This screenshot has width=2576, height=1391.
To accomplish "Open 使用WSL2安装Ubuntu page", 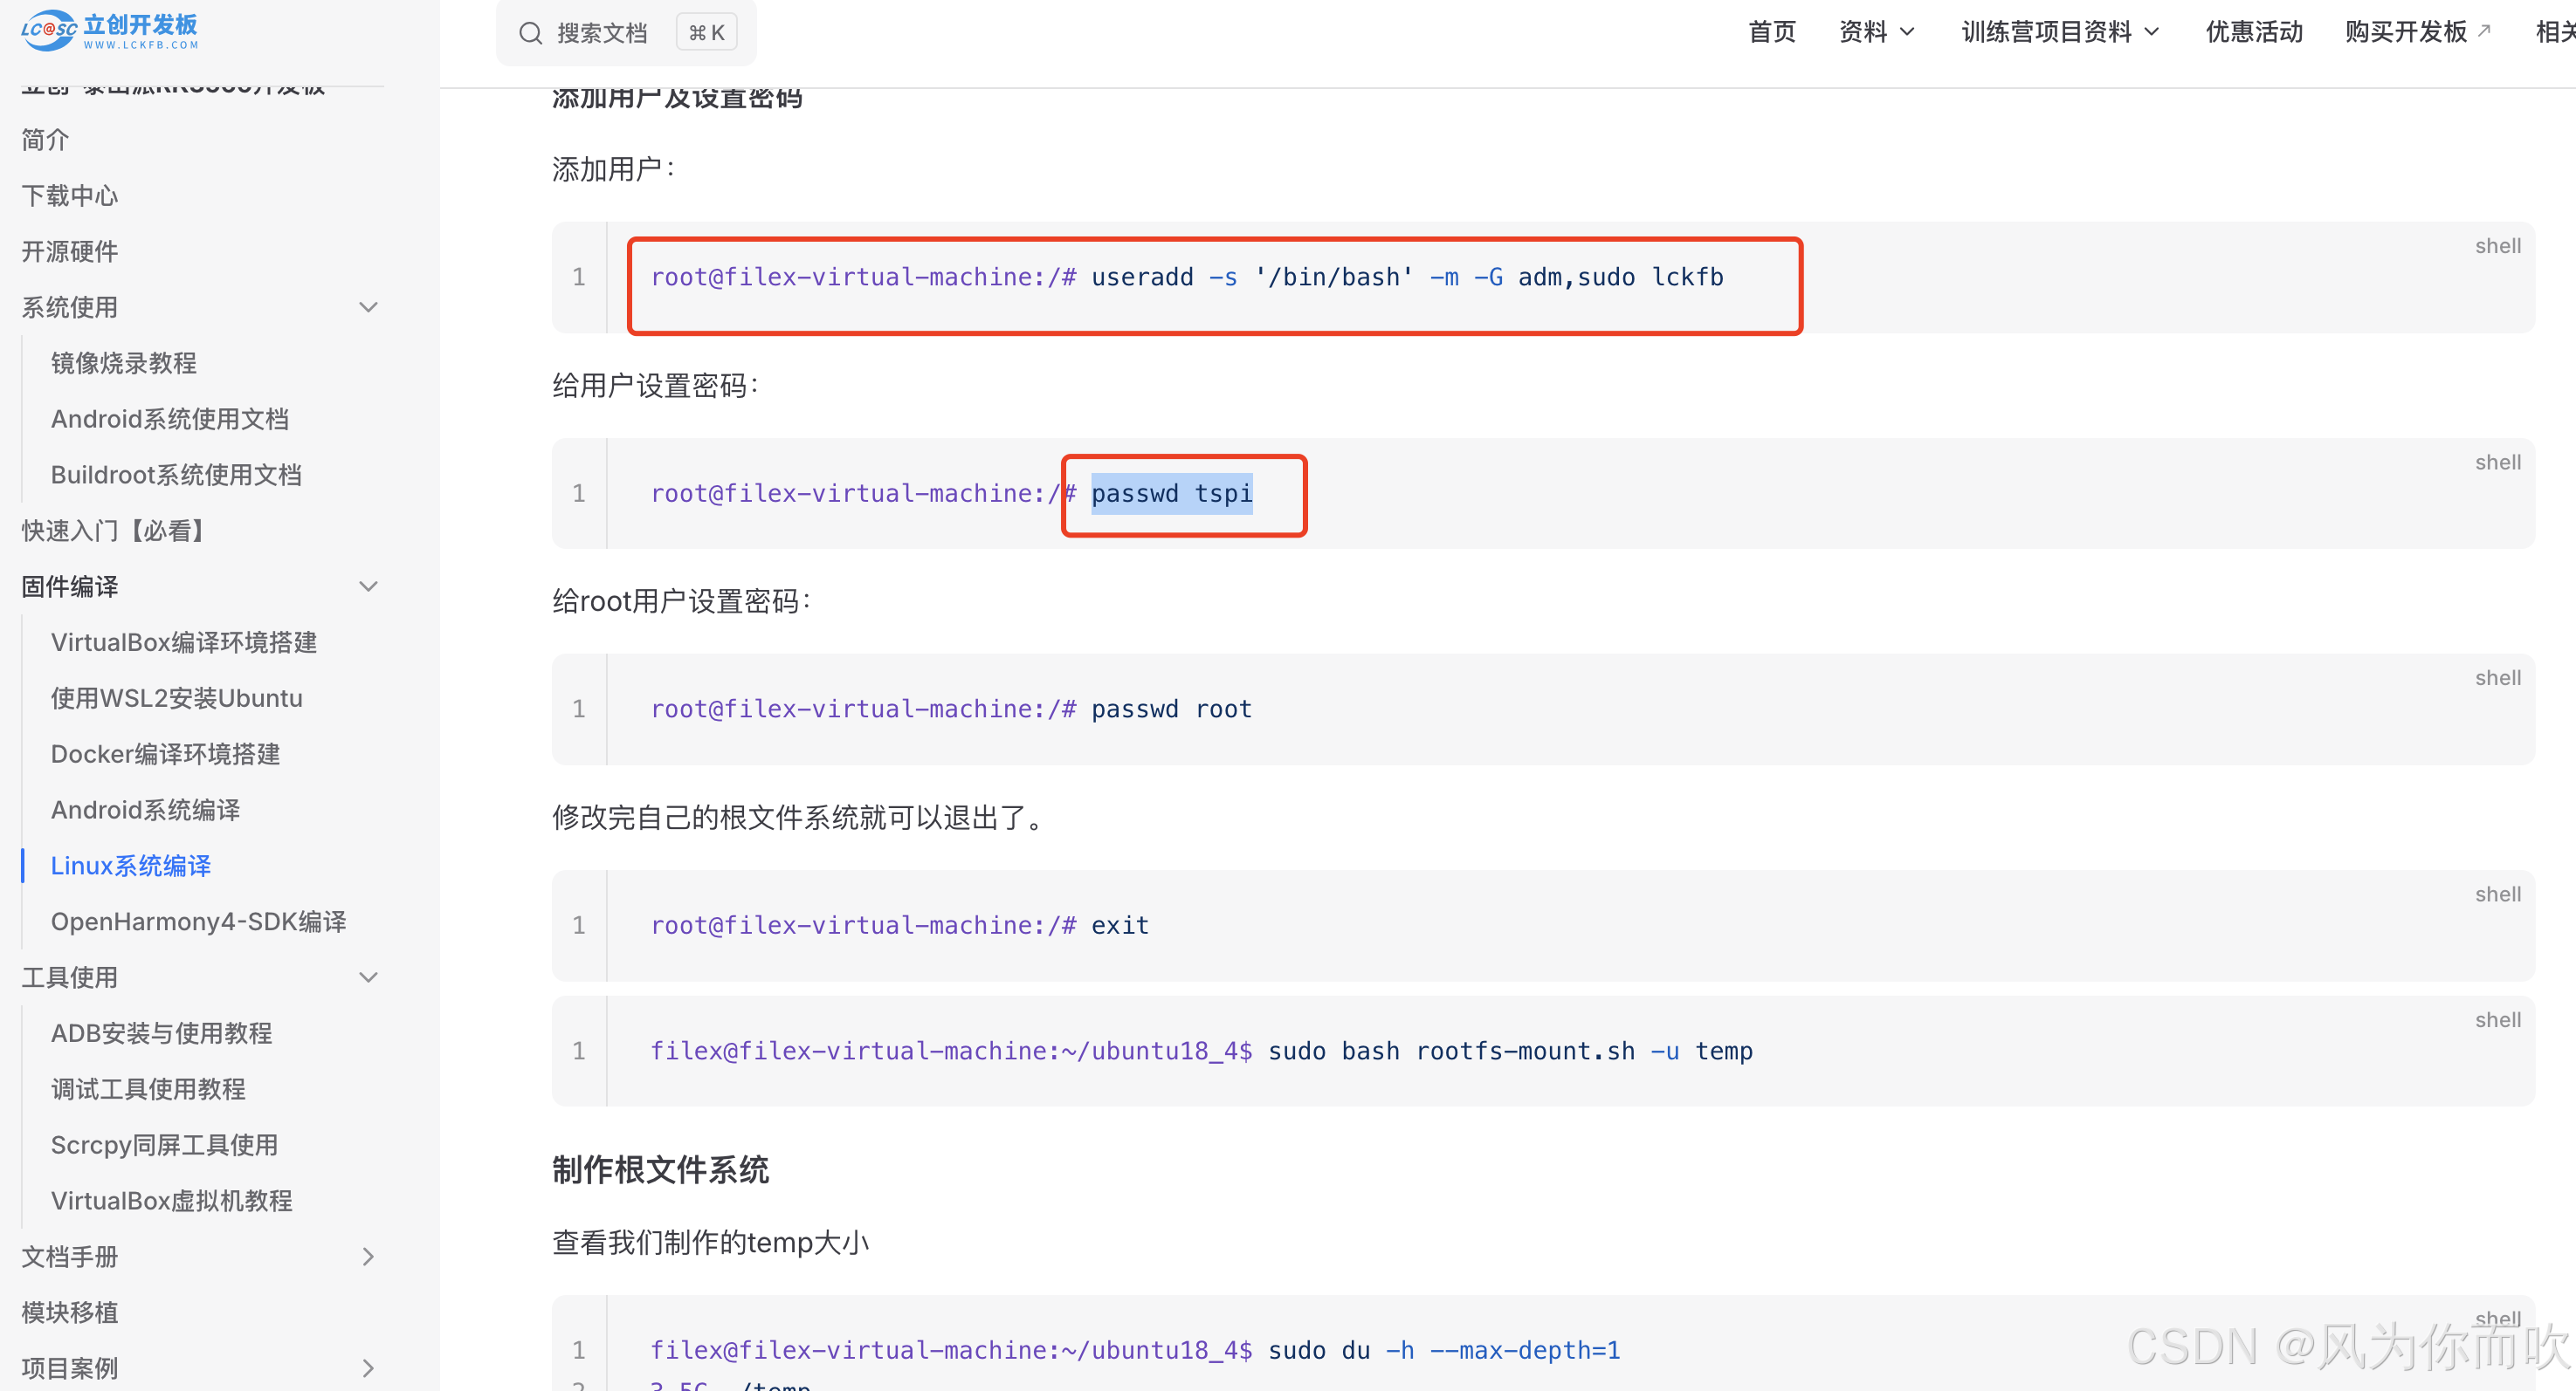I will click(177, 698).
